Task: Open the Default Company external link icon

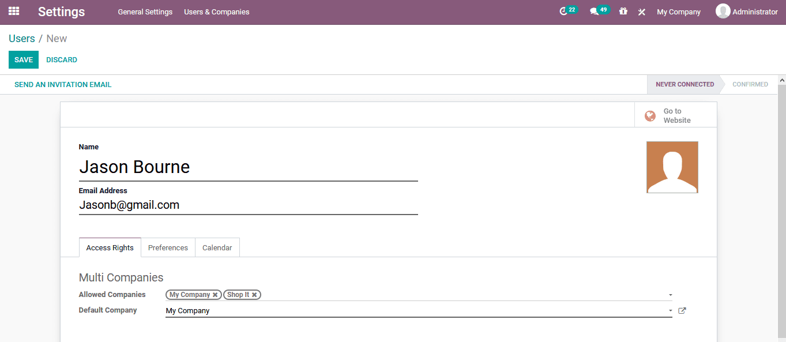Action: pos(682,311)
